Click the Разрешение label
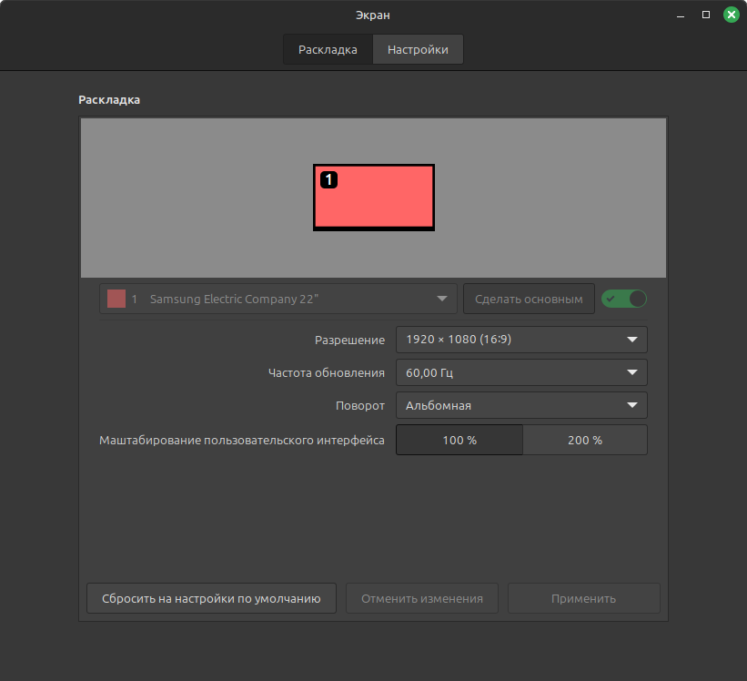The height and width of the screenshot is (681, 747). click(349, 340)
